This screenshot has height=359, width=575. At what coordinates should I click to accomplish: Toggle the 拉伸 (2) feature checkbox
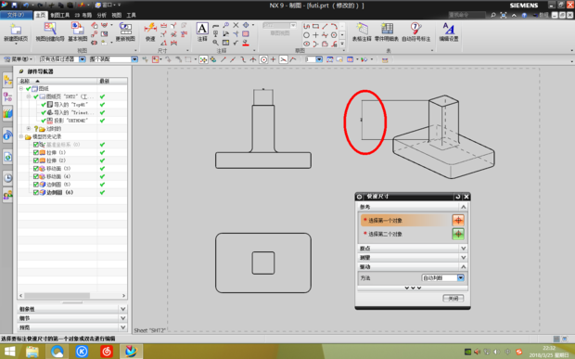pyautogui.click(x=36, y=160)
